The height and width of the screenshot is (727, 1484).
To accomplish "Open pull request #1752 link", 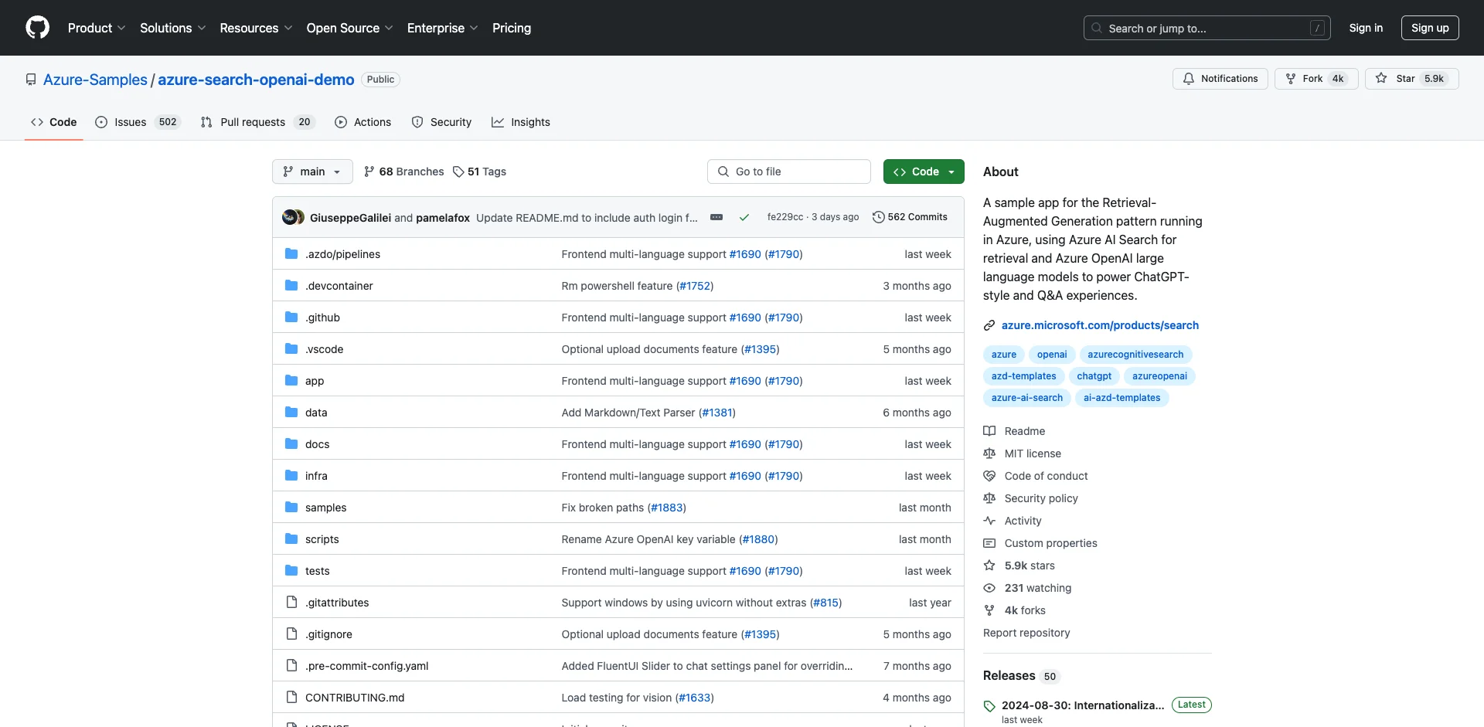I will click(695, 286).
